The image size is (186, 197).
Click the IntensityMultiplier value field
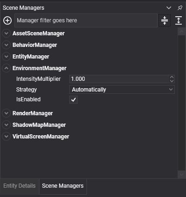120,79
